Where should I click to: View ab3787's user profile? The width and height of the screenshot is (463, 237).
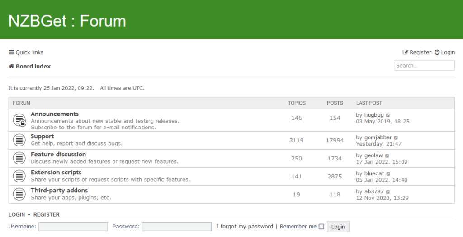pos(374,191)
